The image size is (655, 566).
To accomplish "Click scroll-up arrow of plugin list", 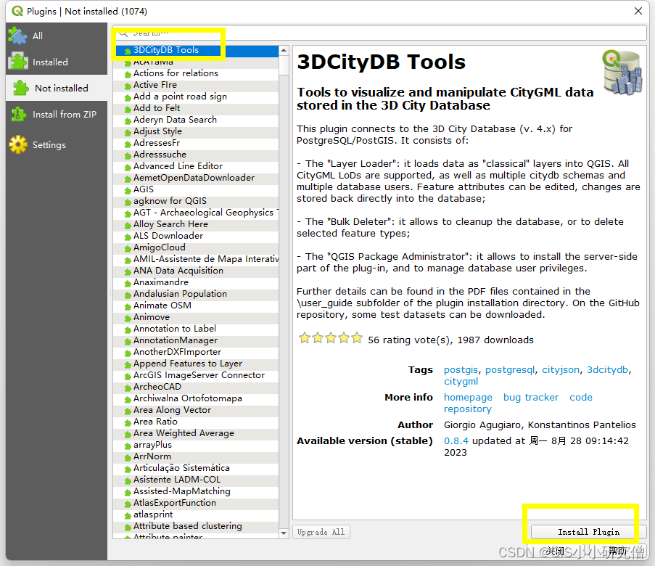I will 284,50.
